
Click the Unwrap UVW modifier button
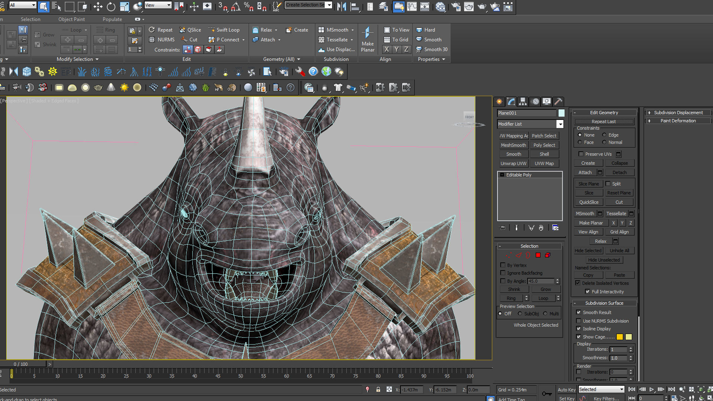pyautogui.click(x=513, y=163)
